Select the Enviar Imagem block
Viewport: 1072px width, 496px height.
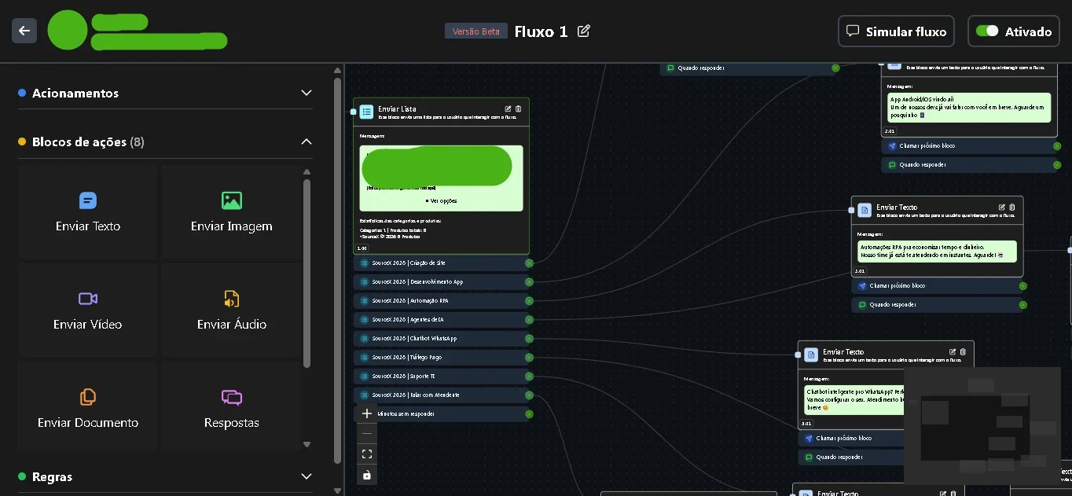tap(231, 212)
